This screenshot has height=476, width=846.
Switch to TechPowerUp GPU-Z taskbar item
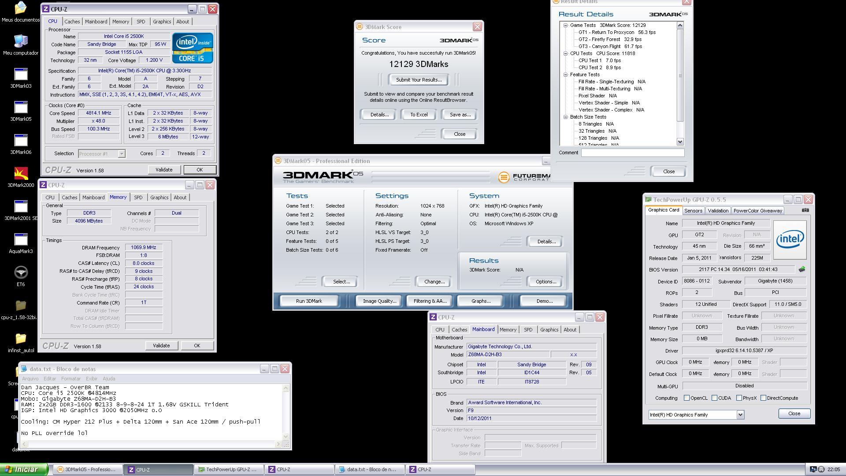[229, 469]
